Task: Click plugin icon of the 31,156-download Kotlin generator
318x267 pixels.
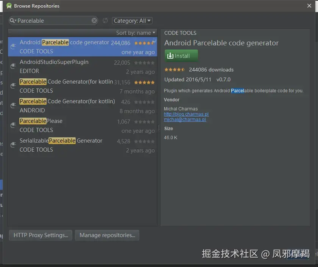Action: pyautogui.click(x=13, y=86)
